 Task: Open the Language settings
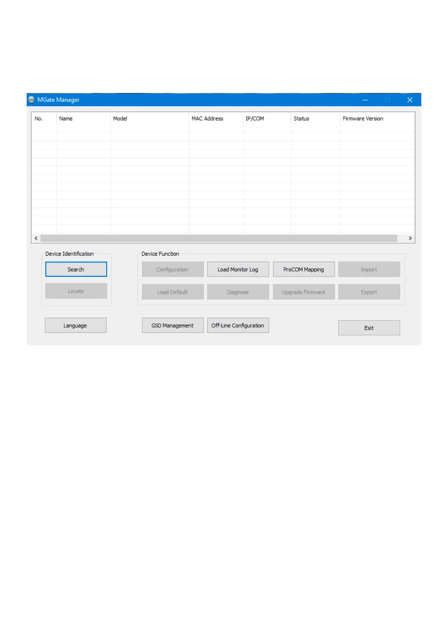pos(75,326)
